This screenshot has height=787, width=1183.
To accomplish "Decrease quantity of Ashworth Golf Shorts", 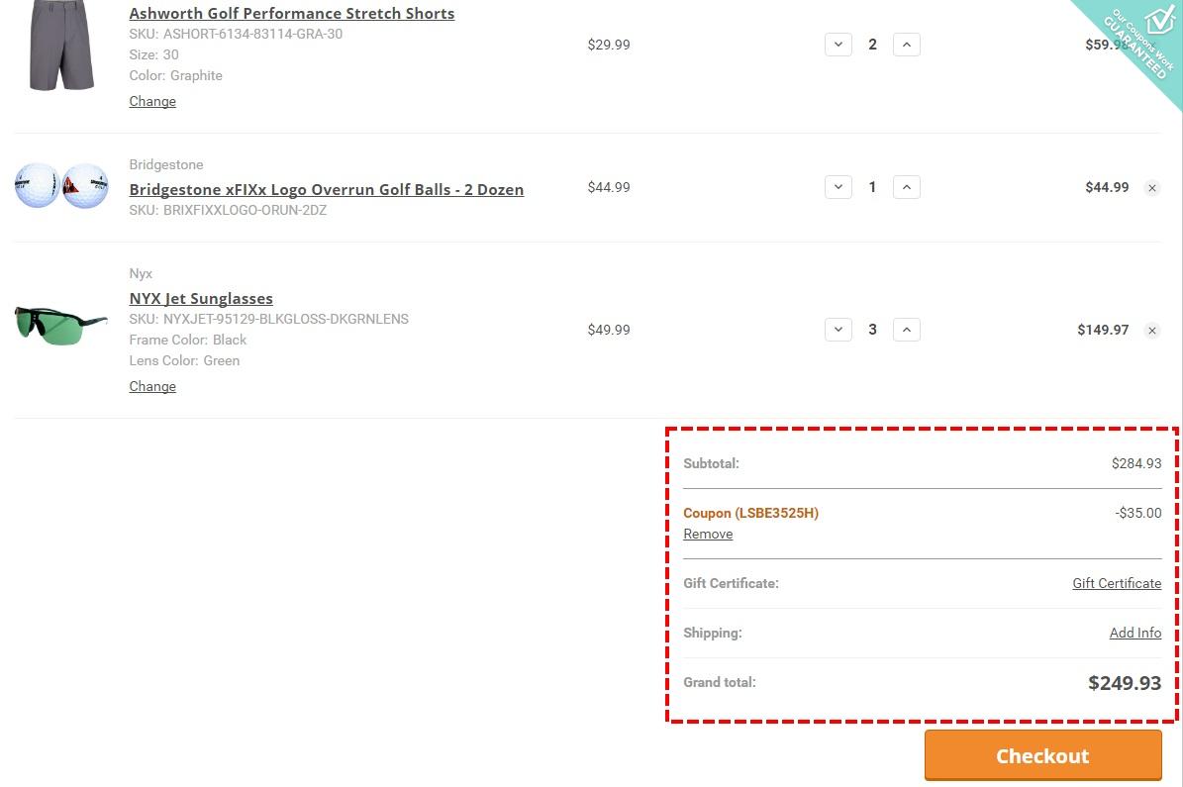I will point(838,45).
